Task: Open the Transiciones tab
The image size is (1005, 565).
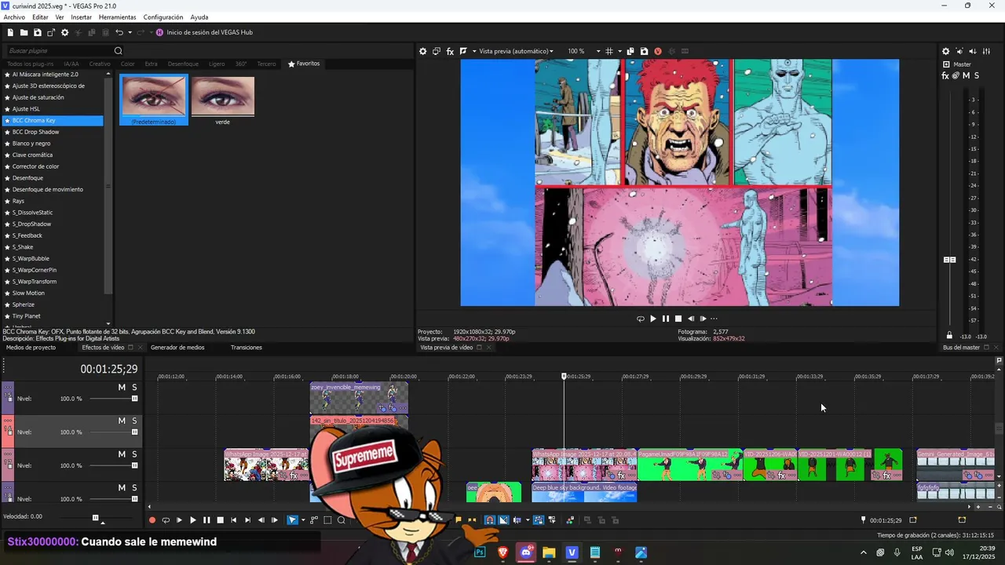Action: [247, 348]
